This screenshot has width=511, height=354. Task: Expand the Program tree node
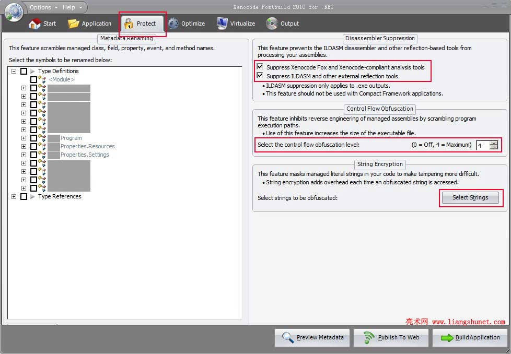[24, 138]
